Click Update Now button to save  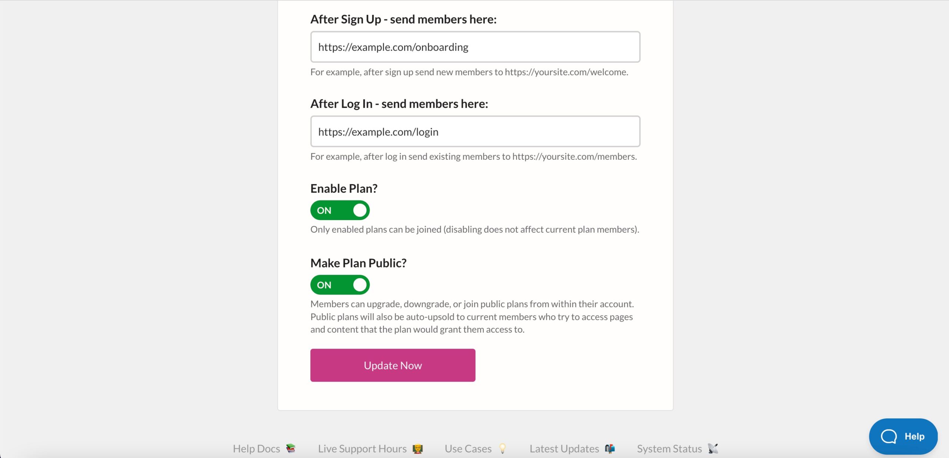click(x=392, y=365)
